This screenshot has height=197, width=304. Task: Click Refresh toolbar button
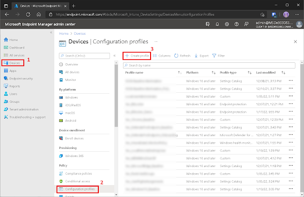[182, 56]
